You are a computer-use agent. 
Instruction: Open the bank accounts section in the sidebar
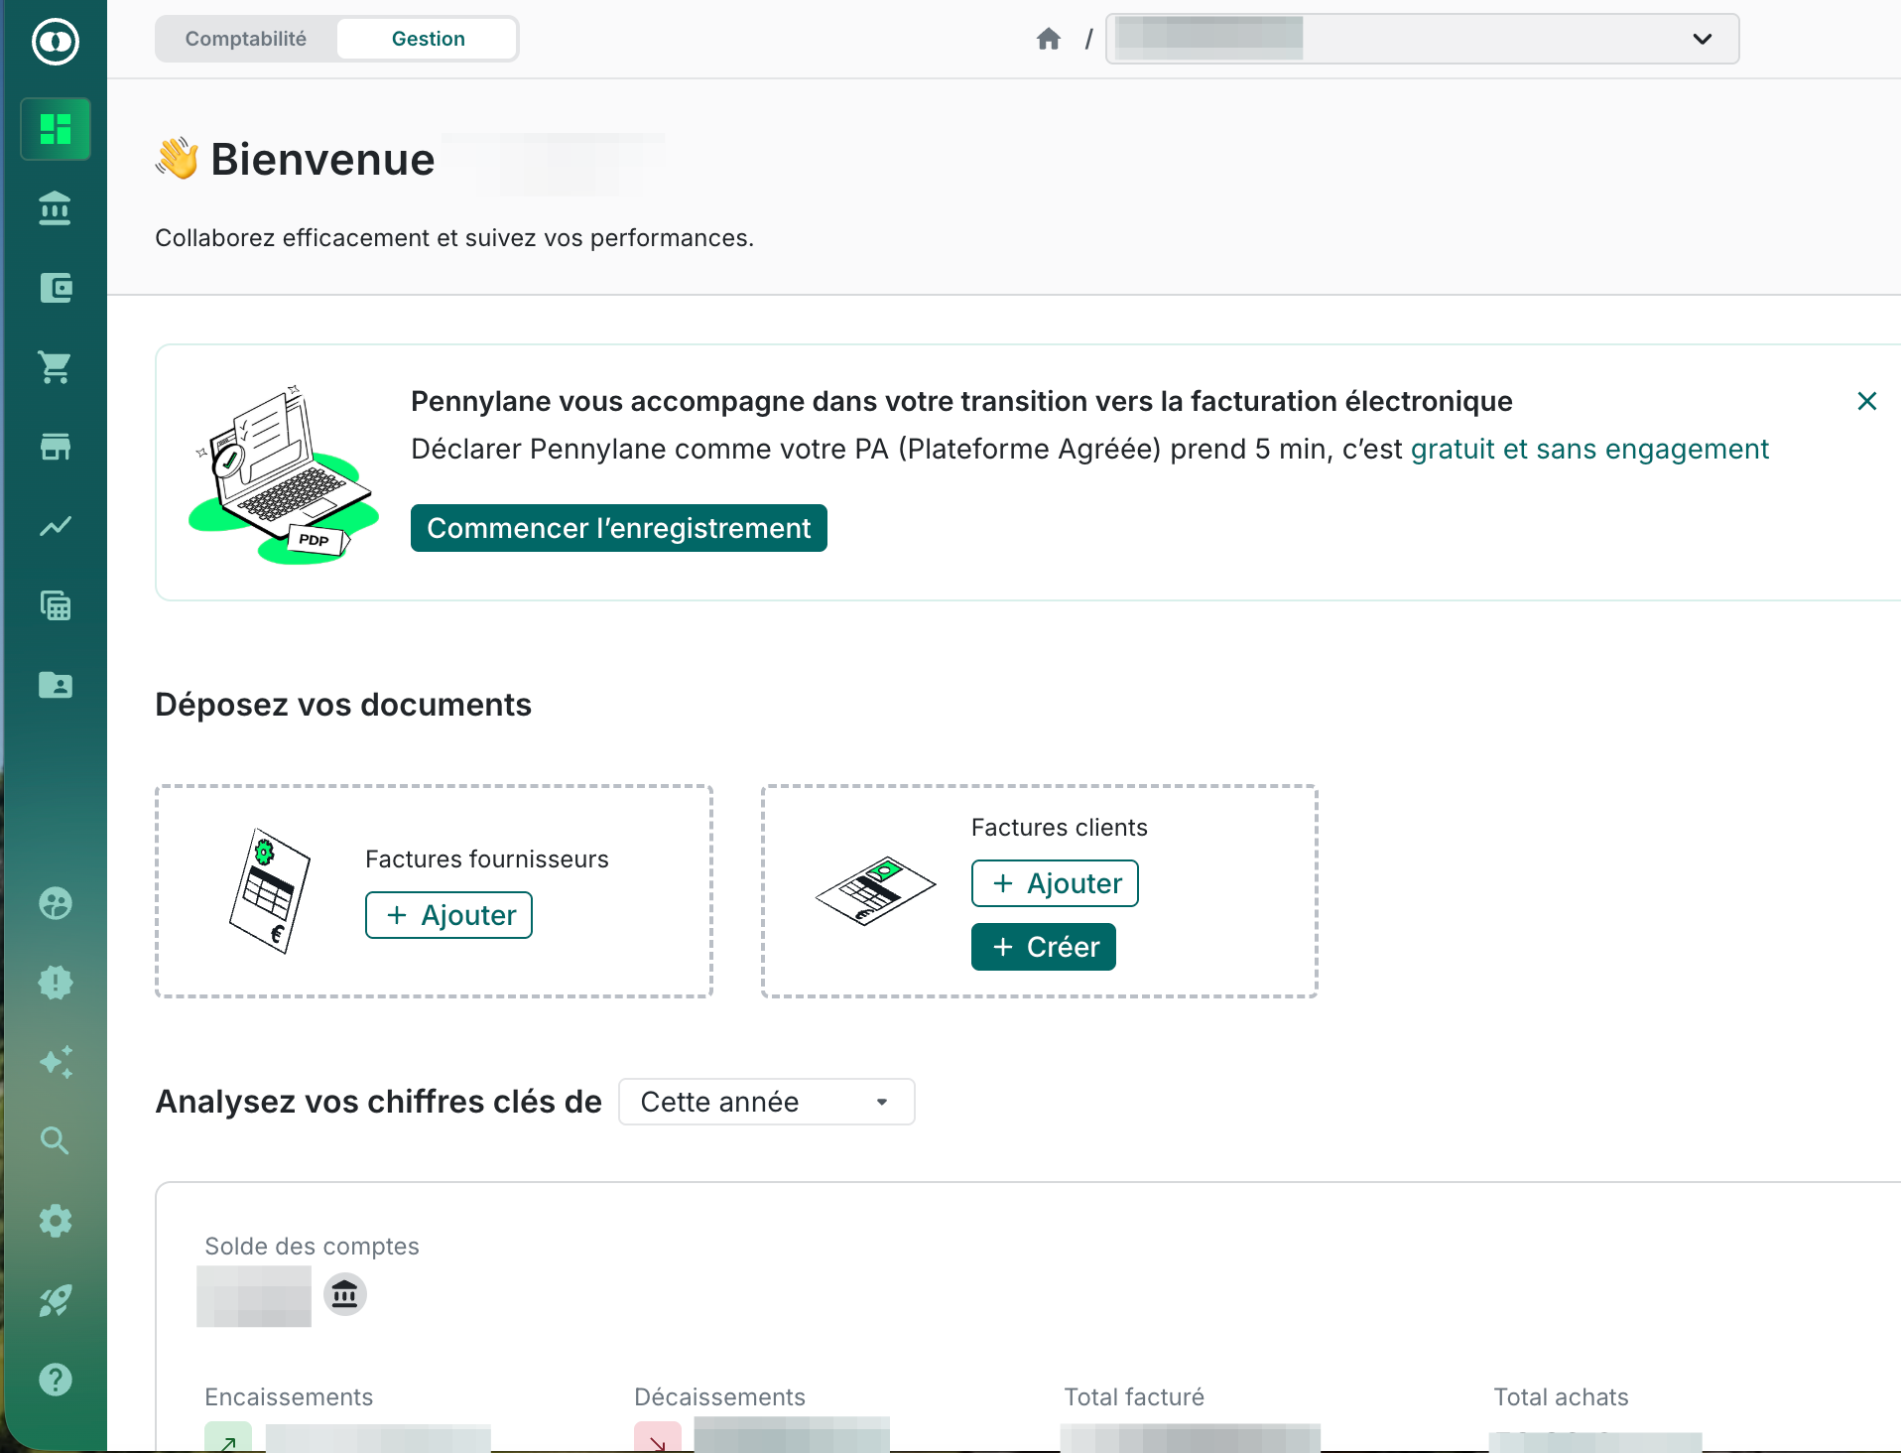point(56,208)
